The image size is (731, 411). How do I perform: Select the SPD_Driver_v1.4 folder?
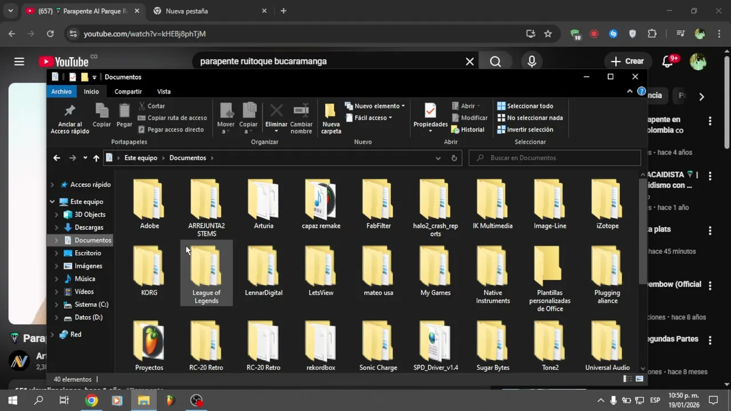pos(436,346)
